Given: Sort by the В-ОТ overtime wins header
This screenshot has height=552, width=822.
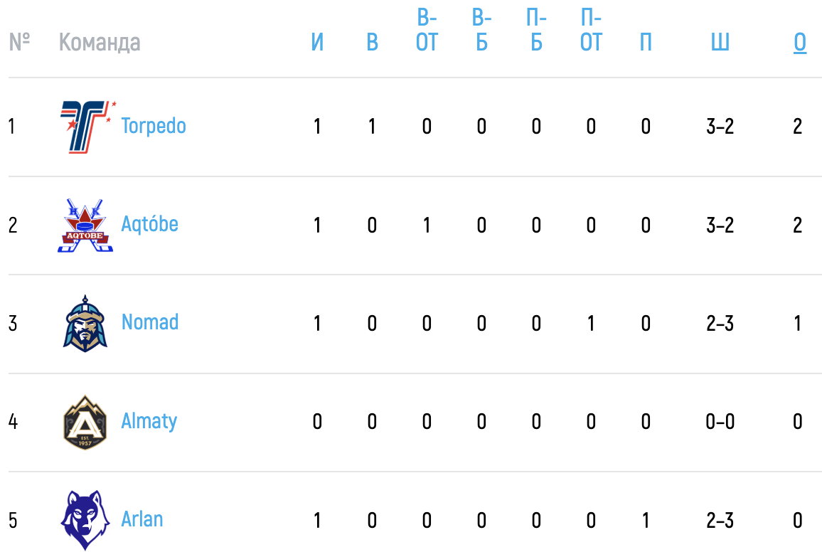Looking at the screenshot, I should pyautogui.click(x=427, y=31).
